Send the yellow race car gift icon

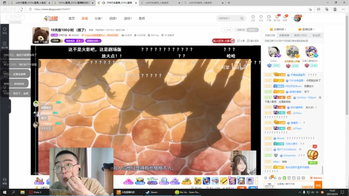187,180
